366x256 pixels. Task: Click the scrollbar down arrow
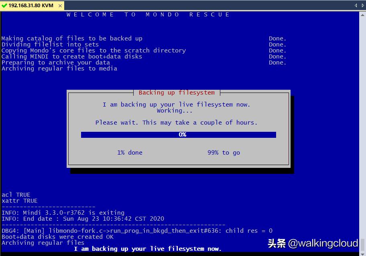pyautogui.click(x=363, y=253)
